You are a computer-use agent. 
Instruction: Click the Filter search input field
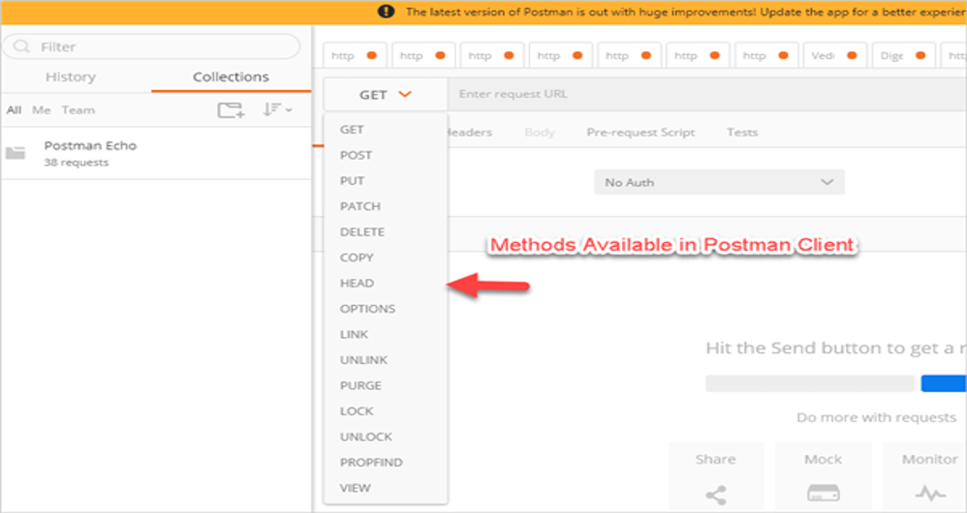[152, 46]
